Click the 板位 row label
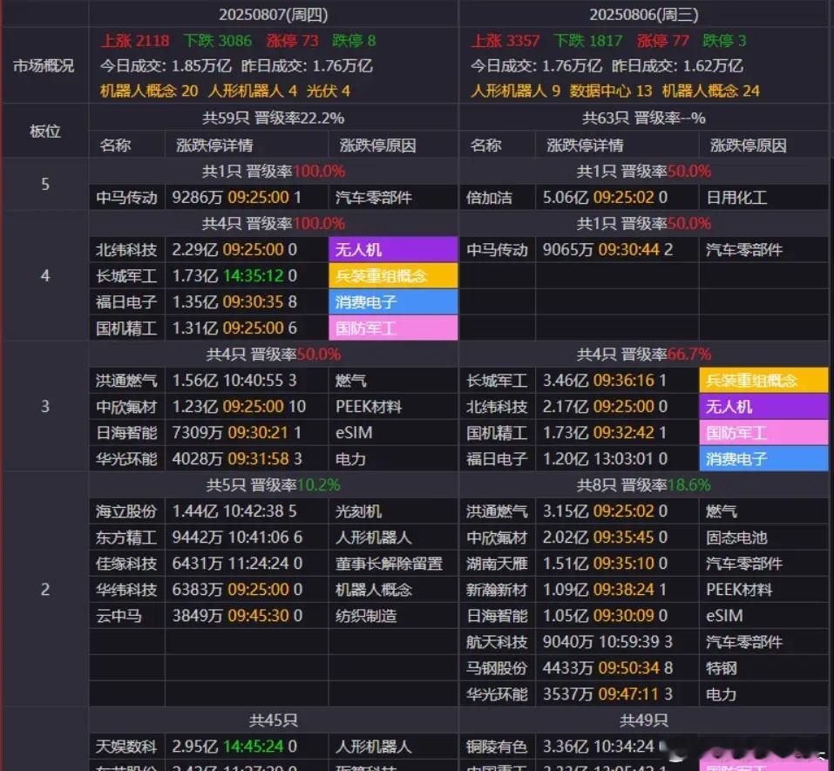Image resolution: width=834 pixels, height=771 pixels. (45, 132)
